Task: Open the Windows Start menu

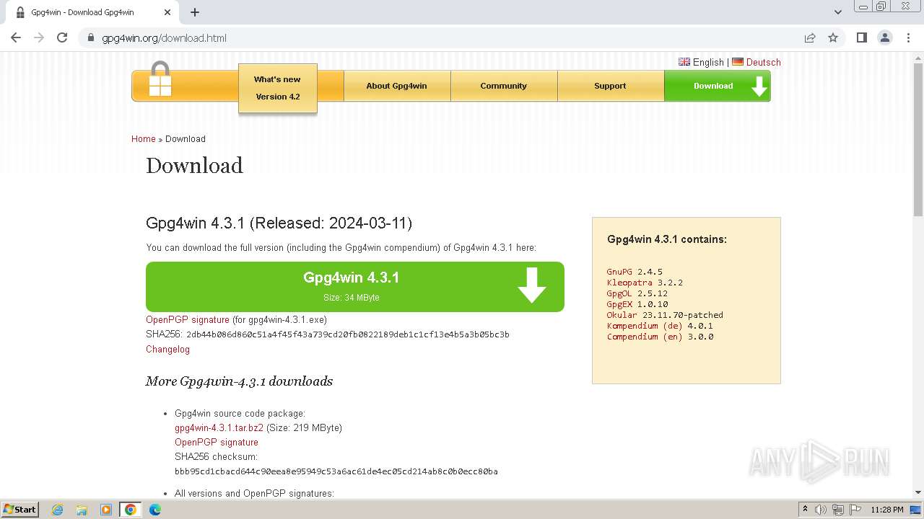Action: [x=20, y=510]
